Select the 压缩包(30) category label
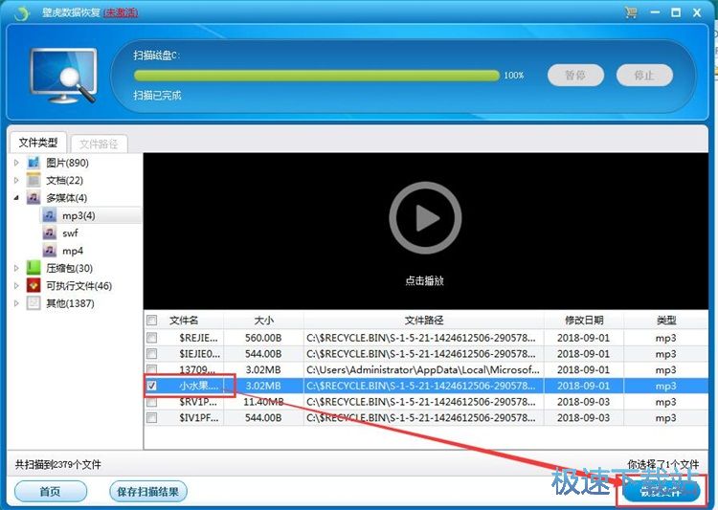Image resolution: width=718 pixels, height=510 pixels. coord(69,268)
